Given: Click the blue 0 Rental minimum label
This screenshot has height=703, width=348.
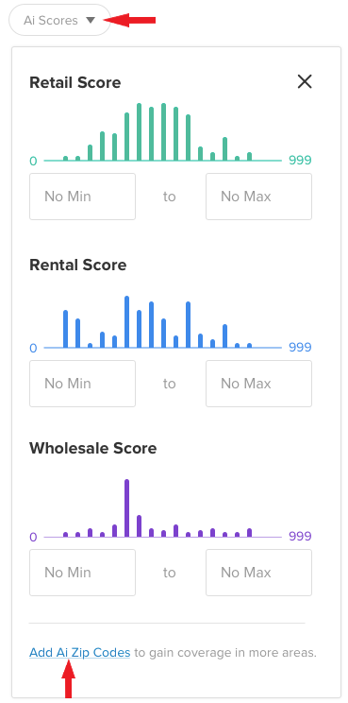Looking at the screenshot, I should pos(34,348).
